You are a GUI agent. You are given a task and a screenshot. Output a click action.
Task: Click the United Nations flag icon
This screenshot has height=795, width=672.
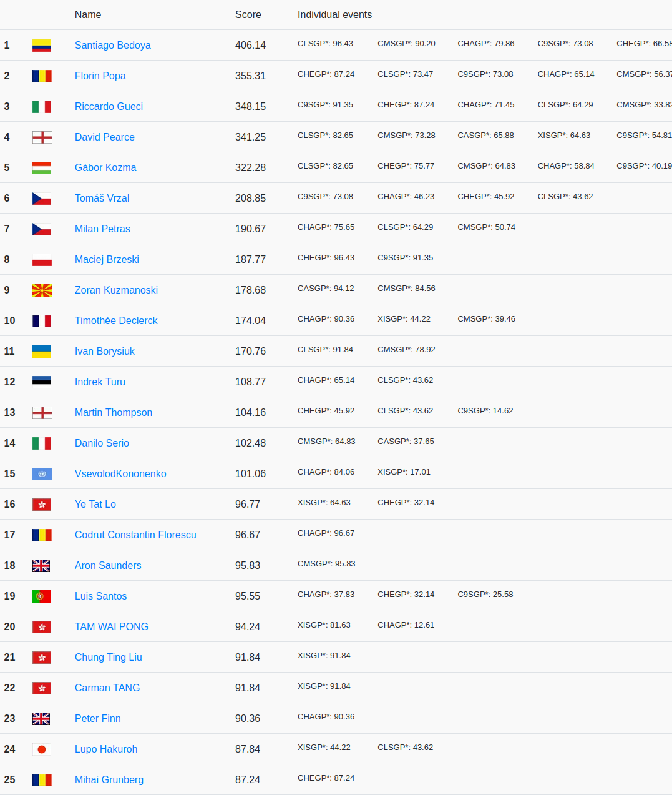(42, 474)
